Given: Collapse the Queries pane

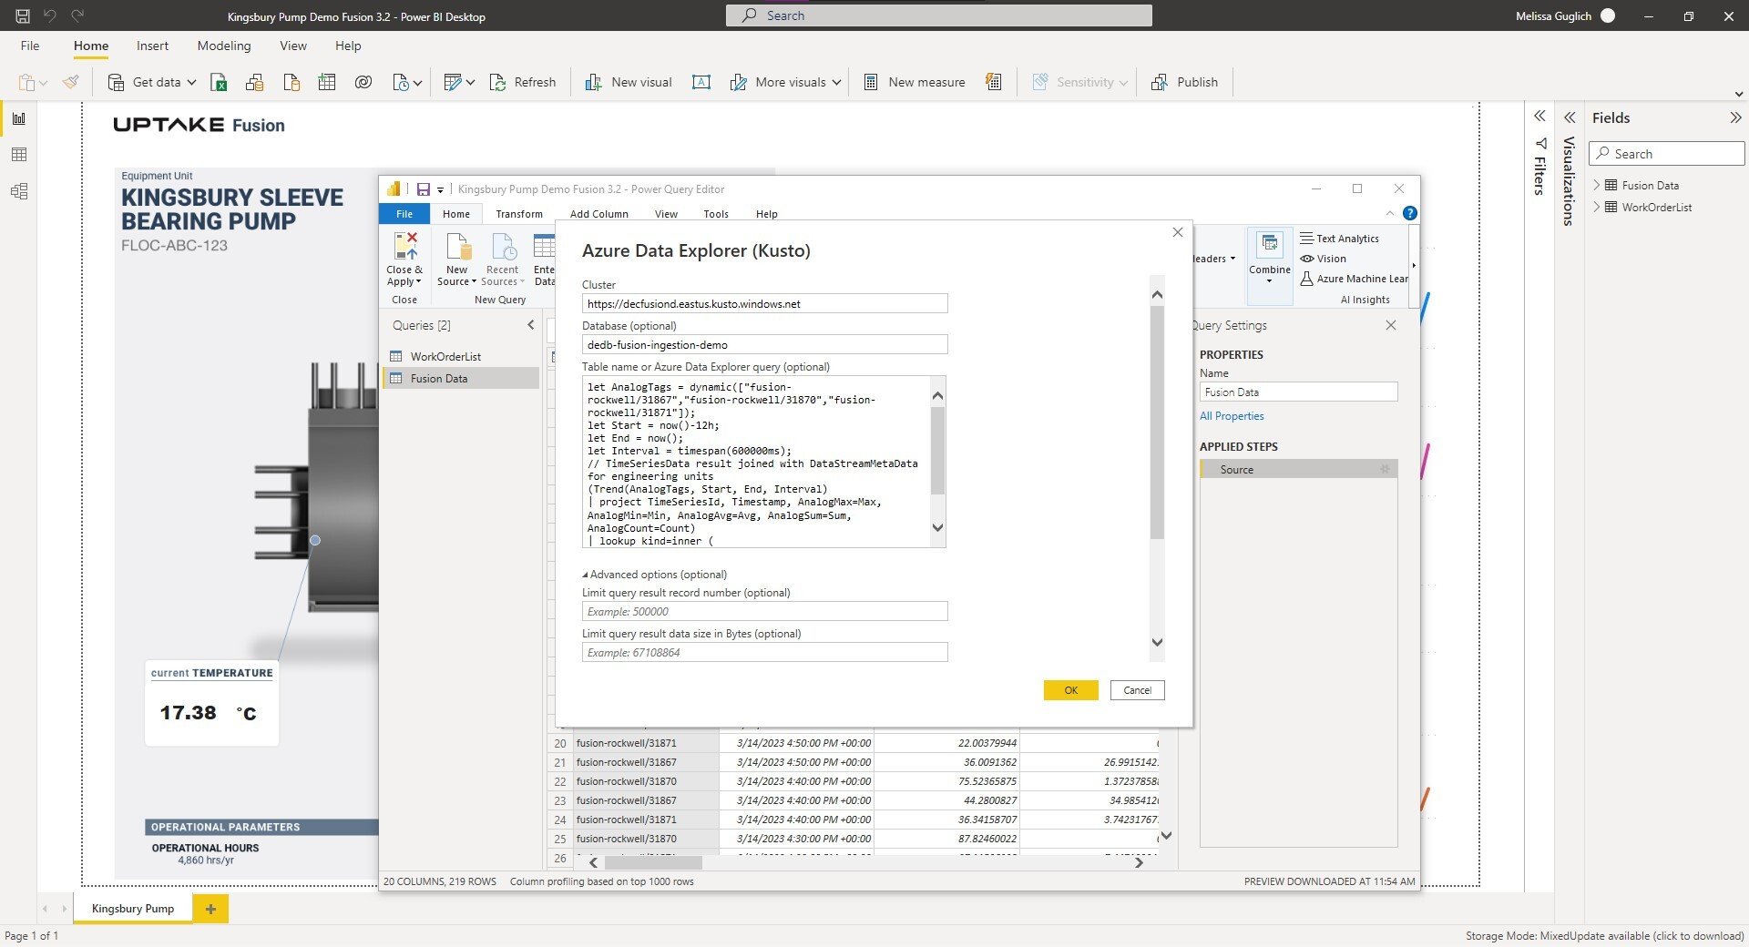Looking at the screenshot, I should pyautogui.click(x=531, y=325).
